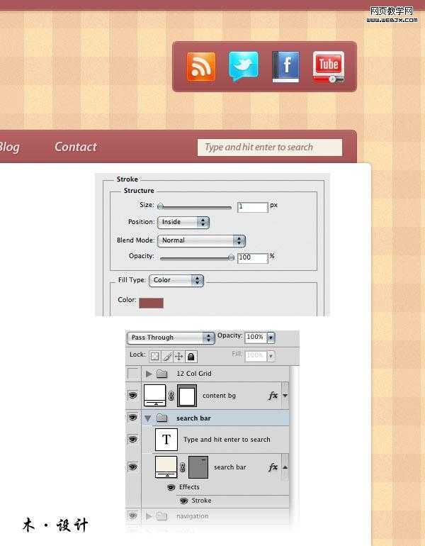This screenshot has height=546, width=425.
Task: Lock position move icon
Action: 178,356
